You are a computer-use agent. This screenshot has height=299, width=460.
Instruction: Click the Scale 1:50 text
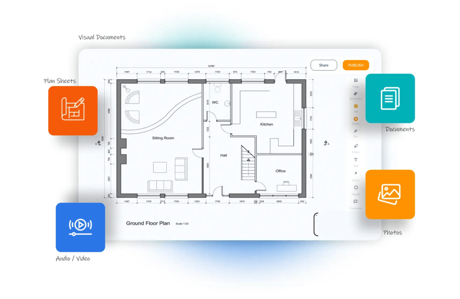pos(182,224)
